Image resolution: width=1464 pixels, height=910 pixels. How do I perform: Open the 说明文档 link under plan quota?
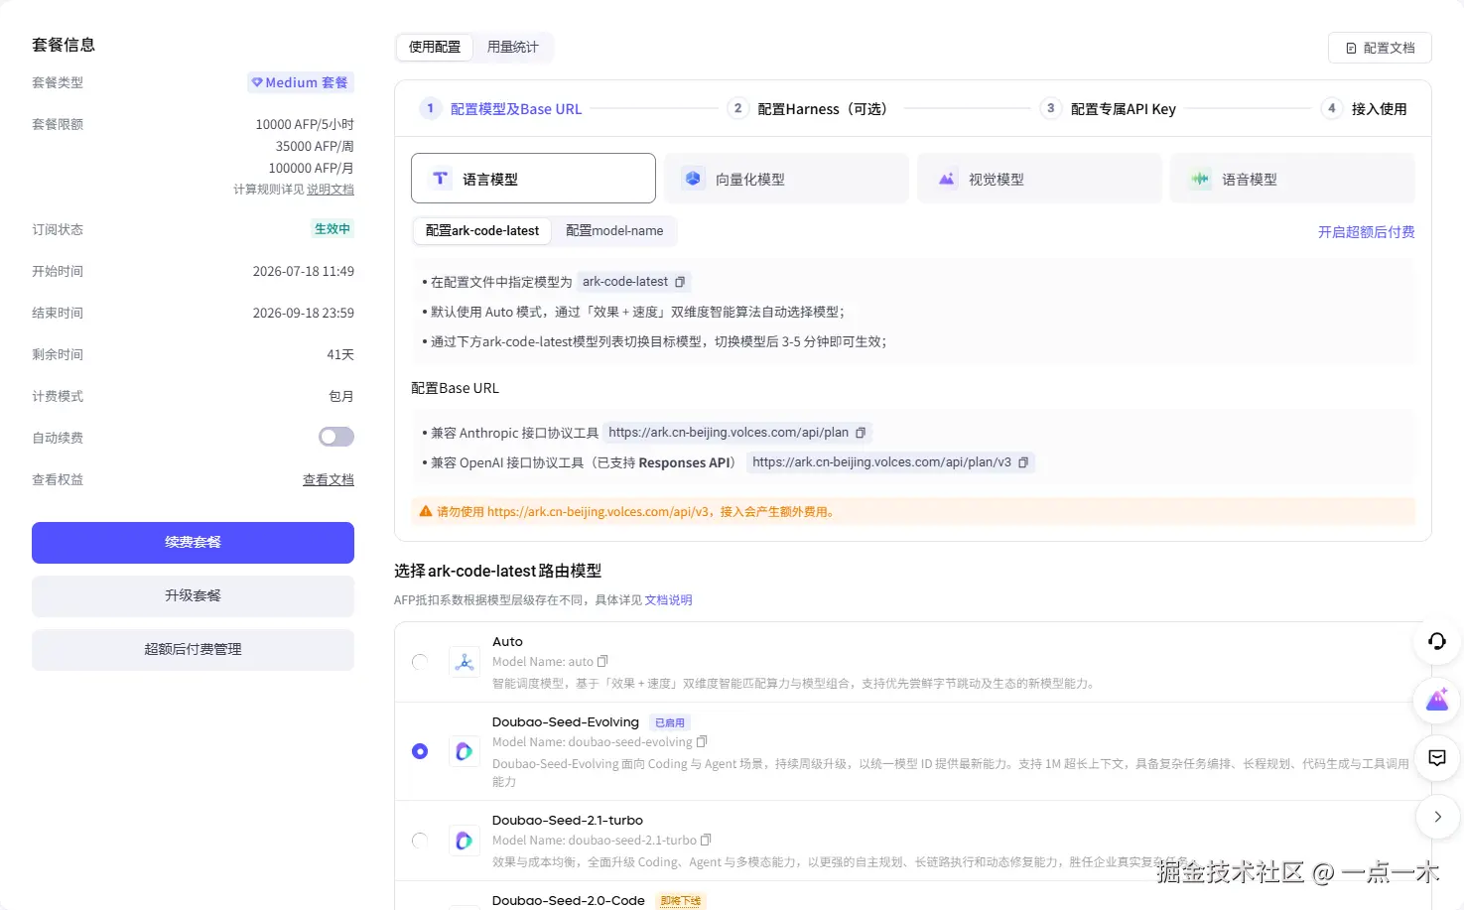[331, 190]
